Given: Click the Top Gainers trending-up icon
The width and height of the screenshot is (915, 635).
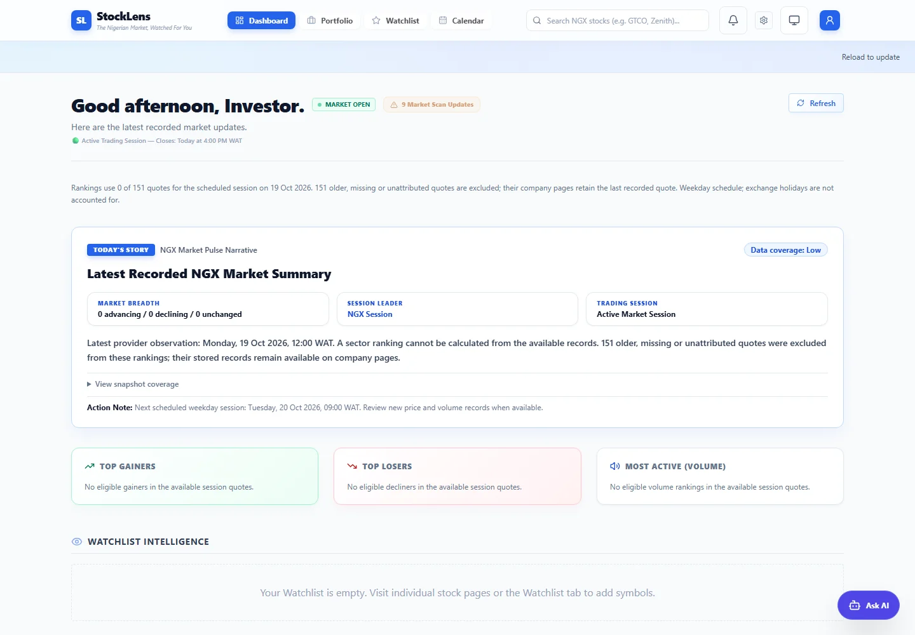Looking at the screenshot, I should coord(90,466).
